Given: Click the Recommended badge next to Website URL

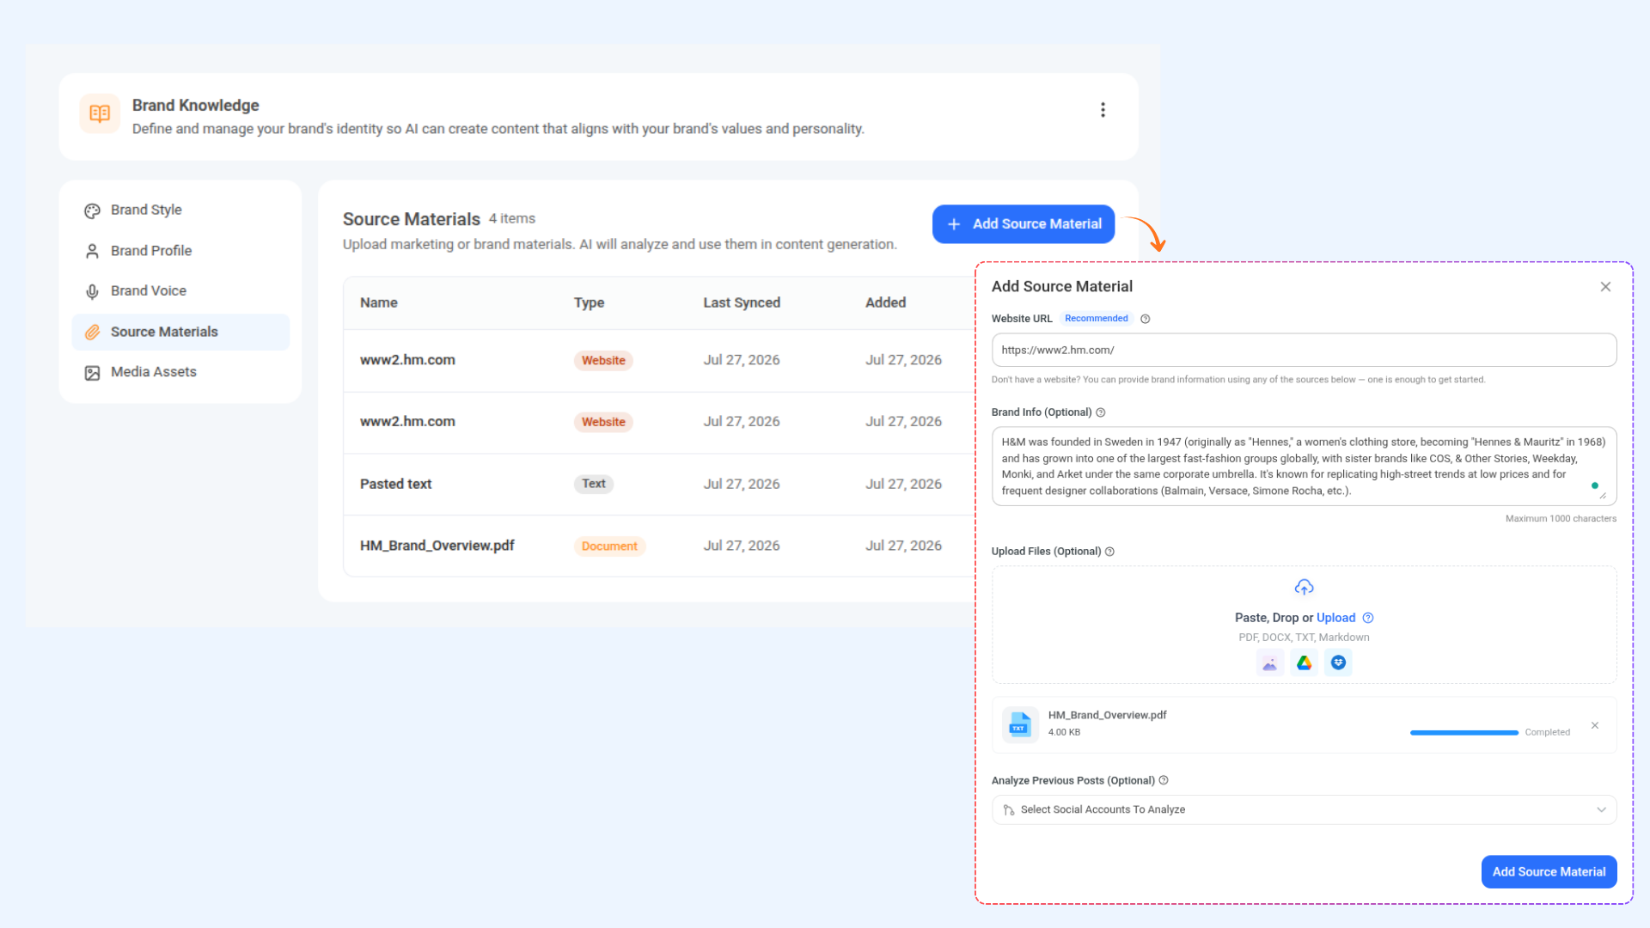Looking at the screenshot, I should [1096, 319].
